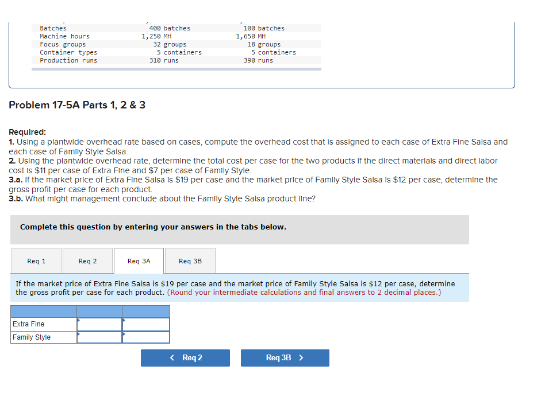Click the blue triangle marker in Family Style cell
This screenshot has height=397, width=545.
pos(78,333)
